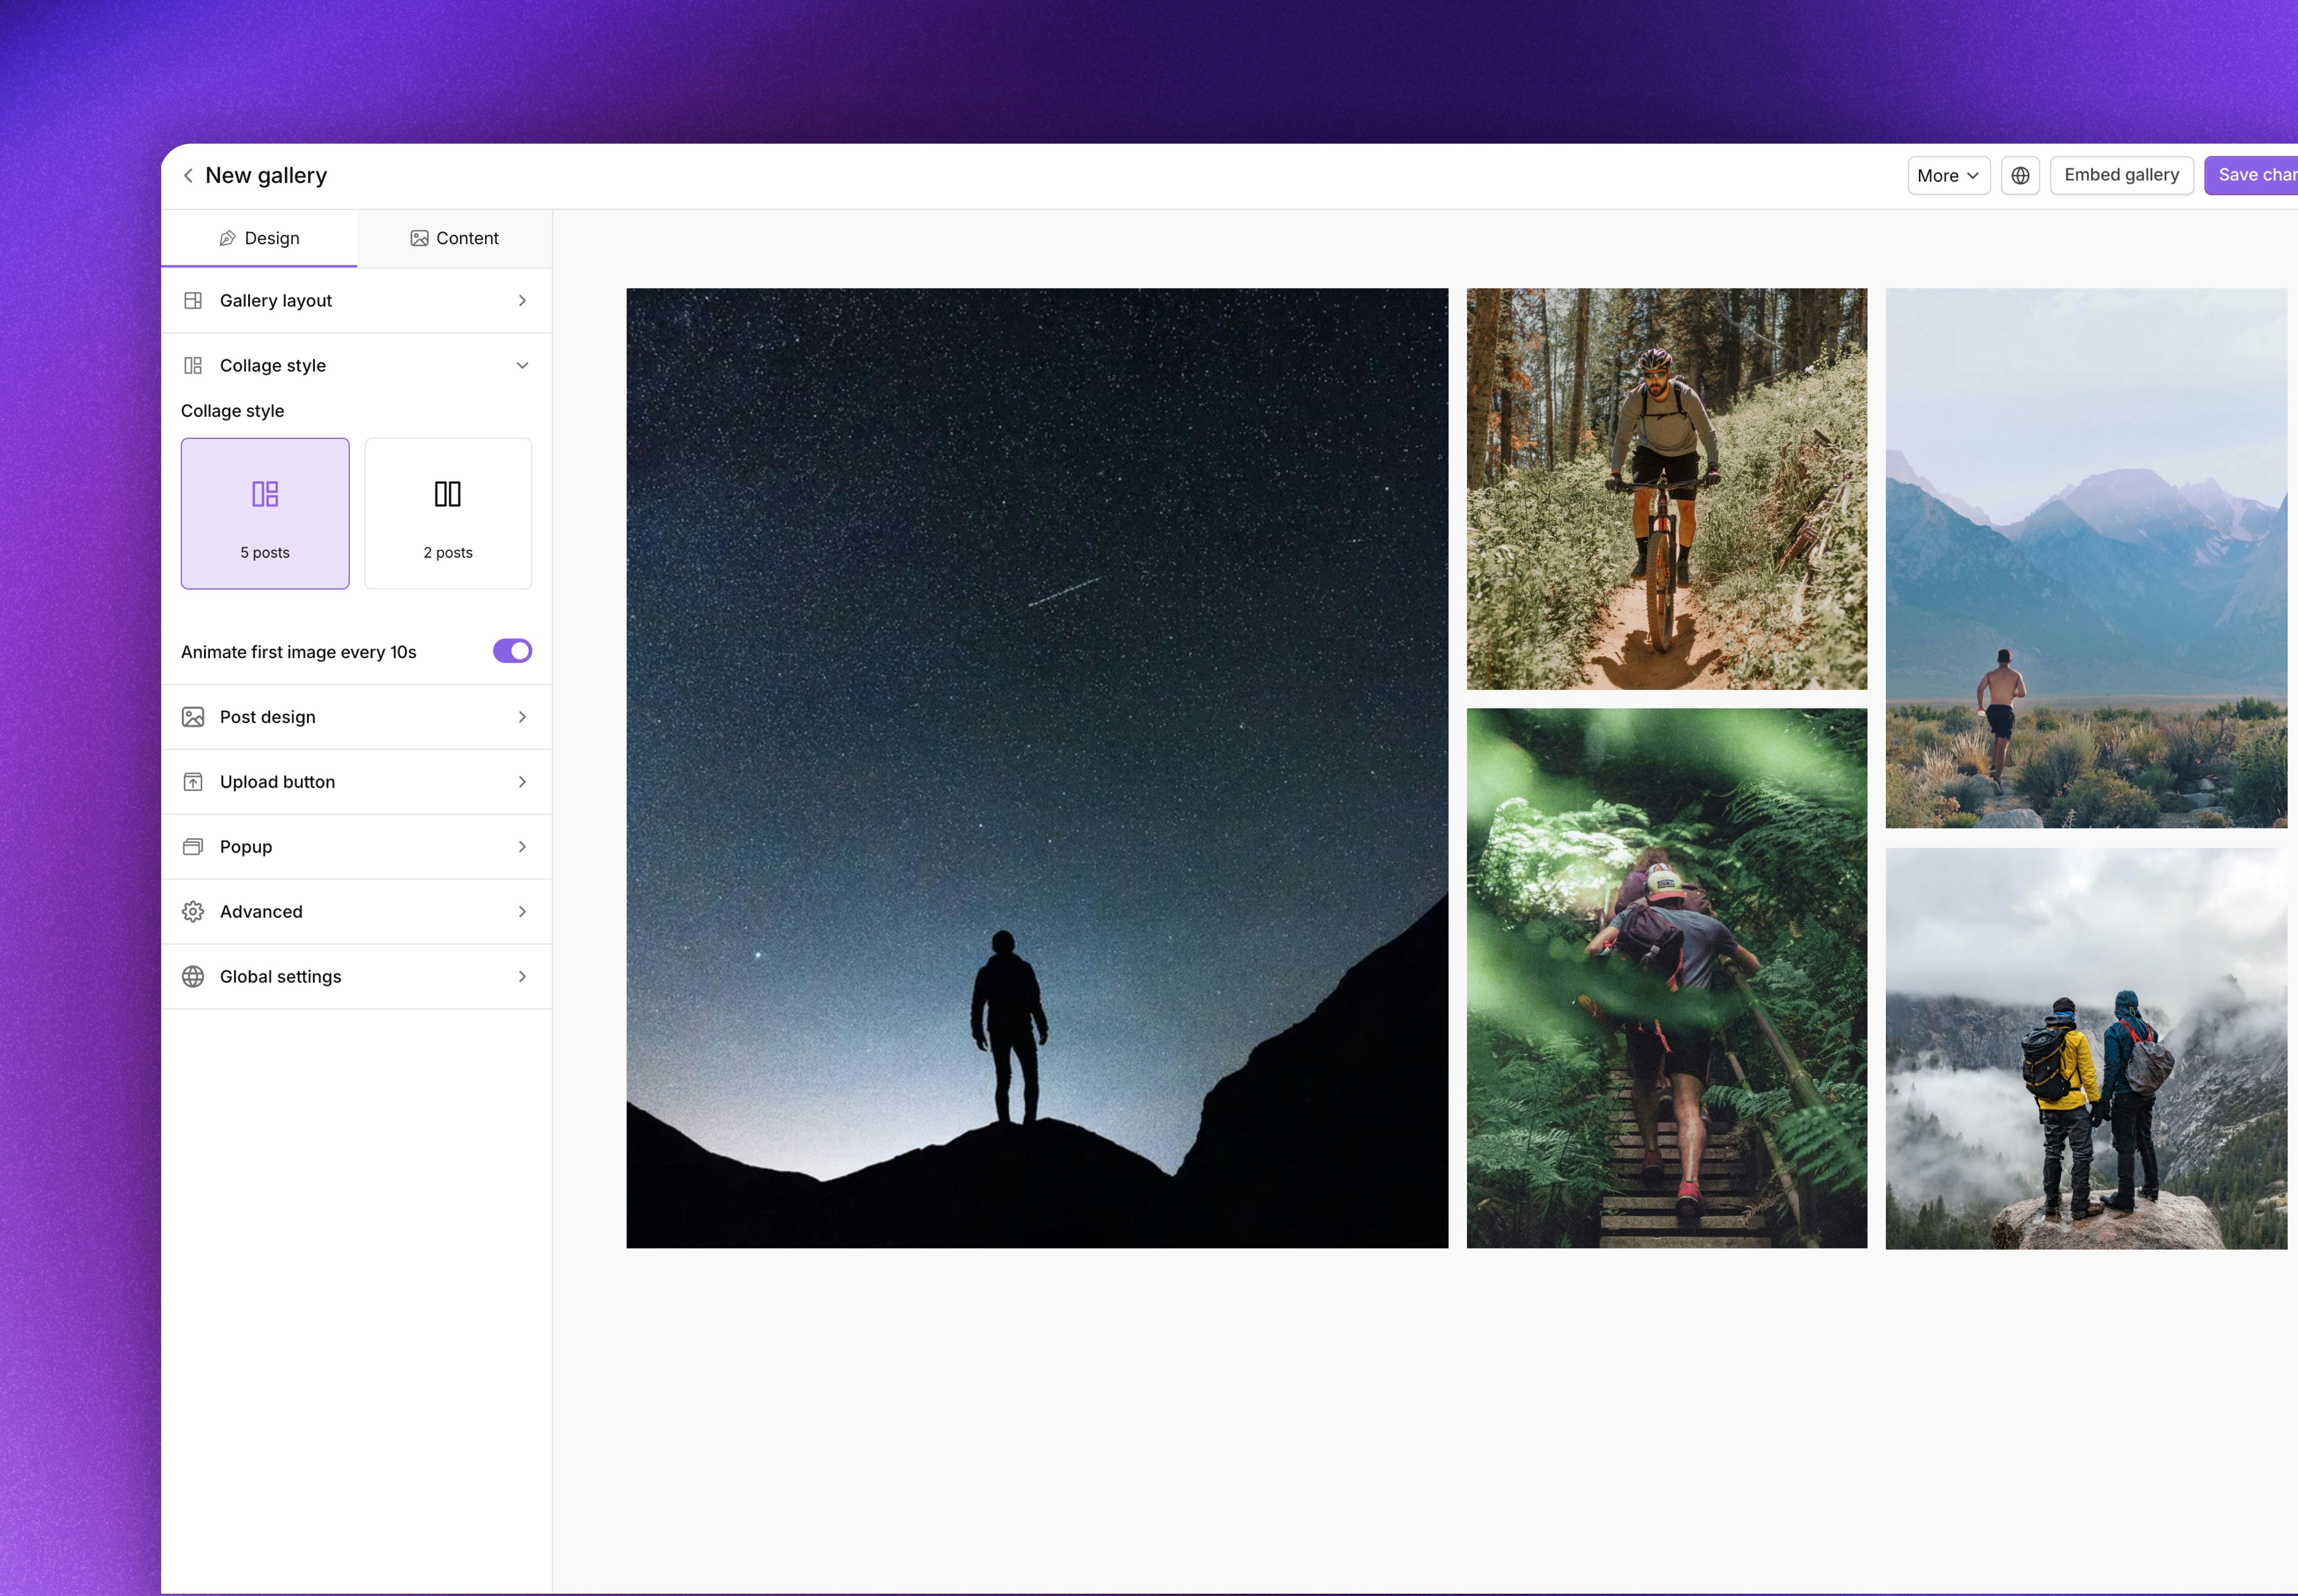Screen dimensions: 2298x1596
Task: Click the Gallery layout grid icon
Action: 193,300
